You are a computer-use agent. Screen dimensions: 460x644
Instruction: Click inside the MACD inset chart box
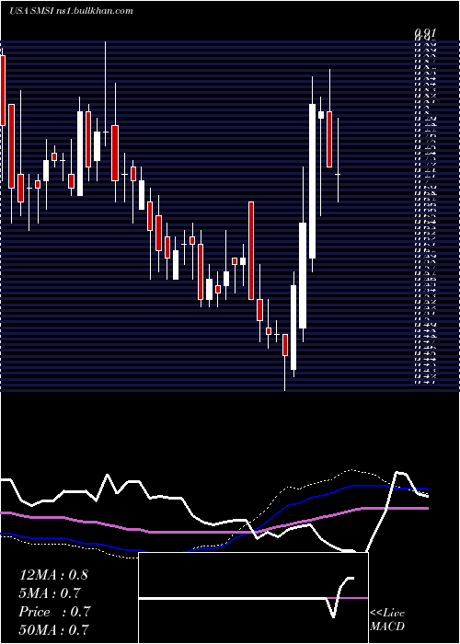coord(253,598)
